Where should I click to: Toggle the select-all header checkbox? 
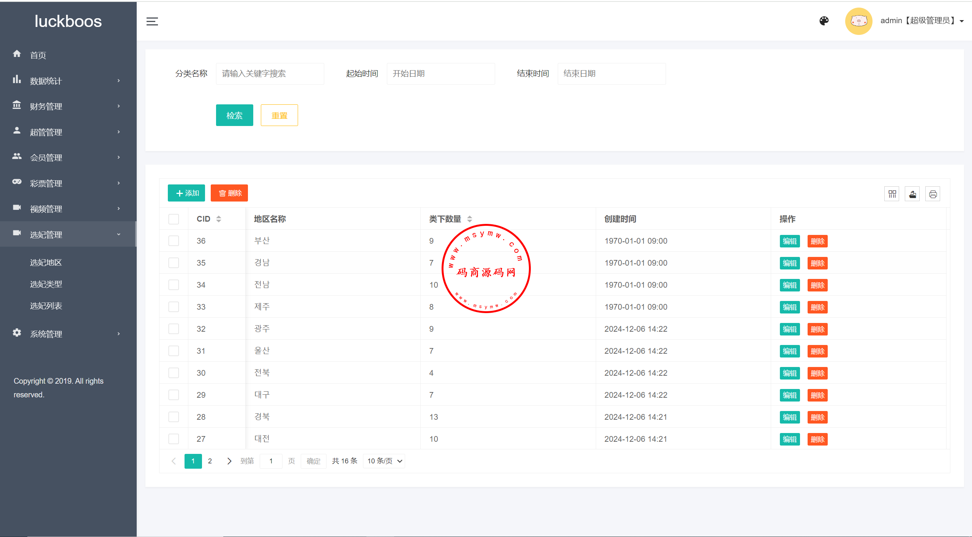tap(174, 219)
